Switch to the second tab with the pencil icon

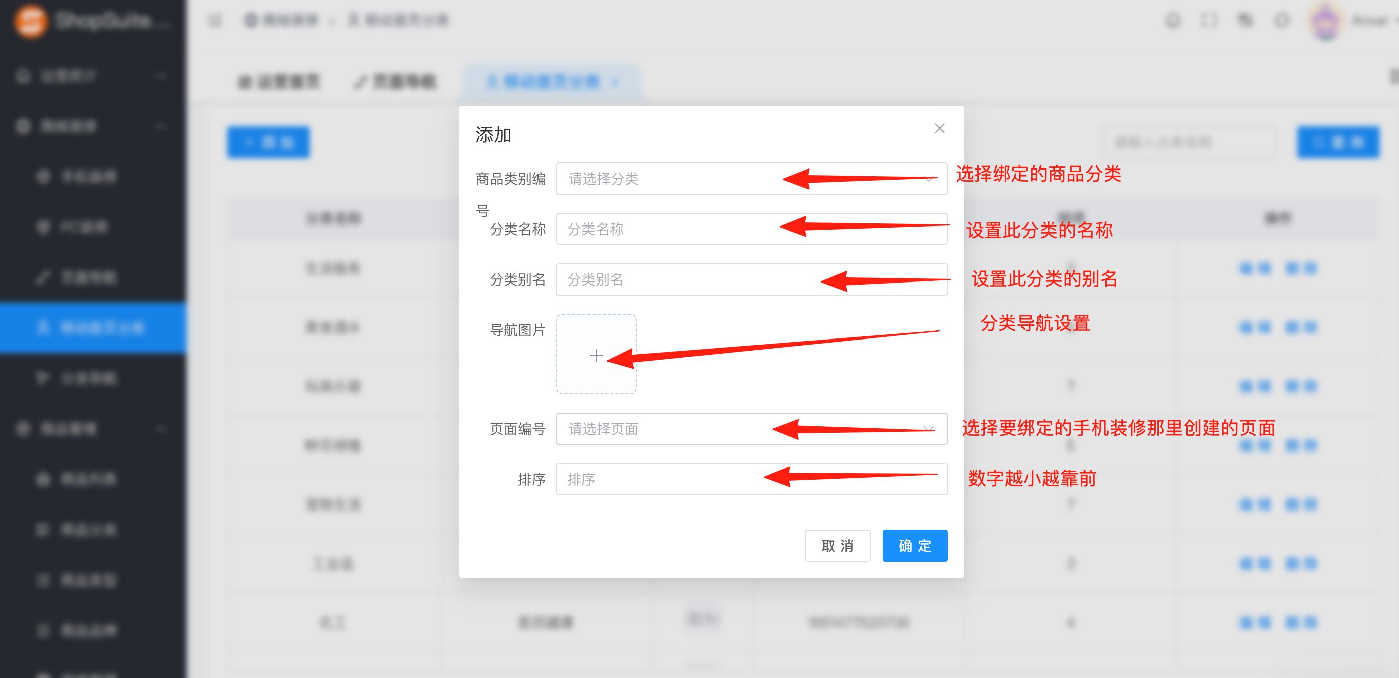[x=395, y=82]
